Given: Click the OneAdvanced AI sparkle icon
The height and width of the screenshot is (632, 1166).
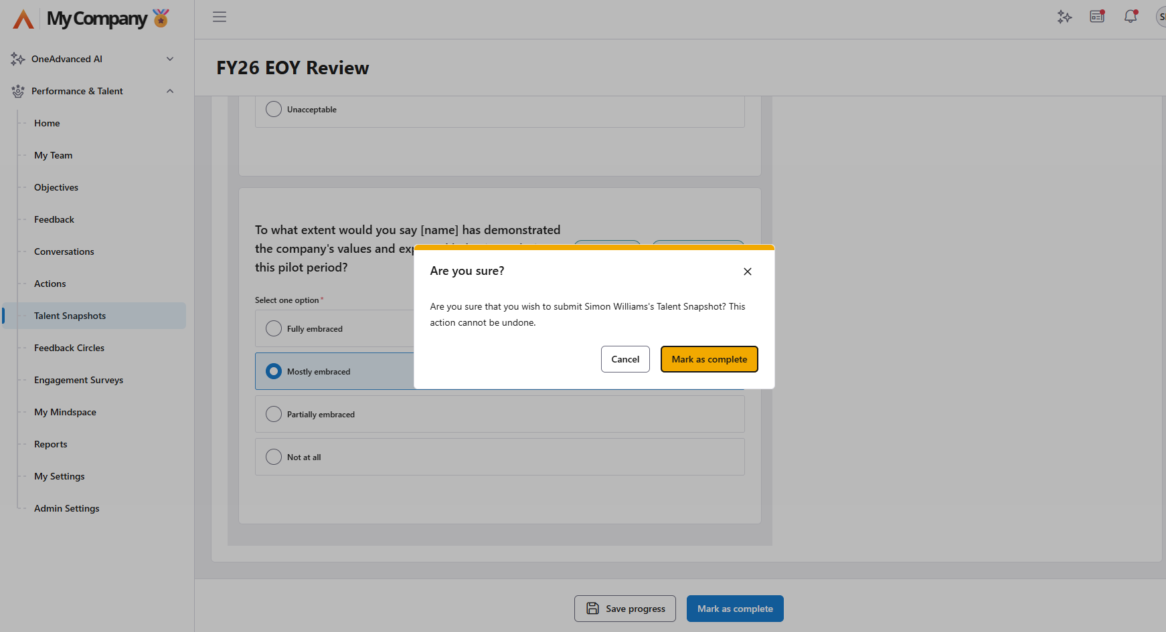Looking at the screenshot, I should coord(18,59).
